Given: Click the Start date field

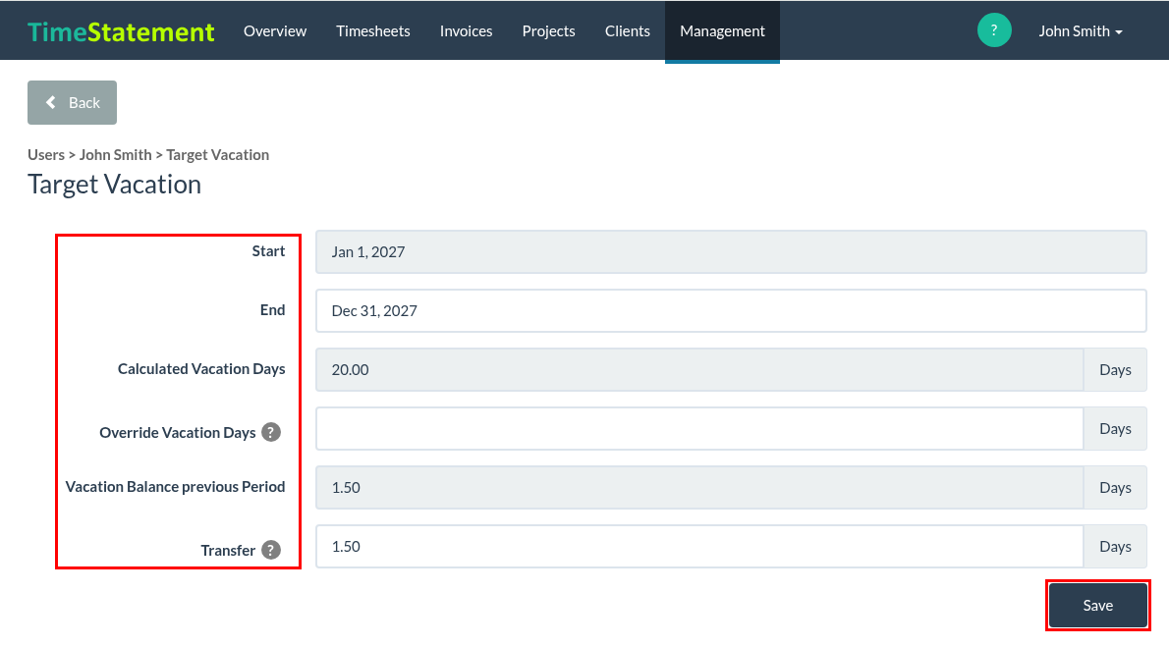Looking at the screenshot, I should click(x=731, y=252).
